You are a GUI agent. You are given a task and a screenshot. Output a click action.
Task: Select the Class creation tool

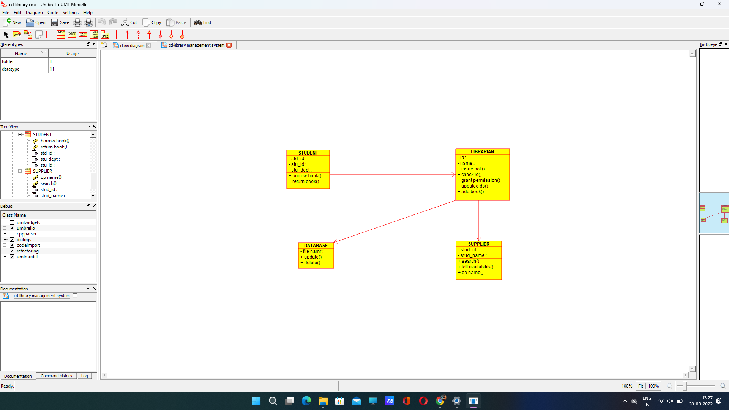click(x=61, y=35)
